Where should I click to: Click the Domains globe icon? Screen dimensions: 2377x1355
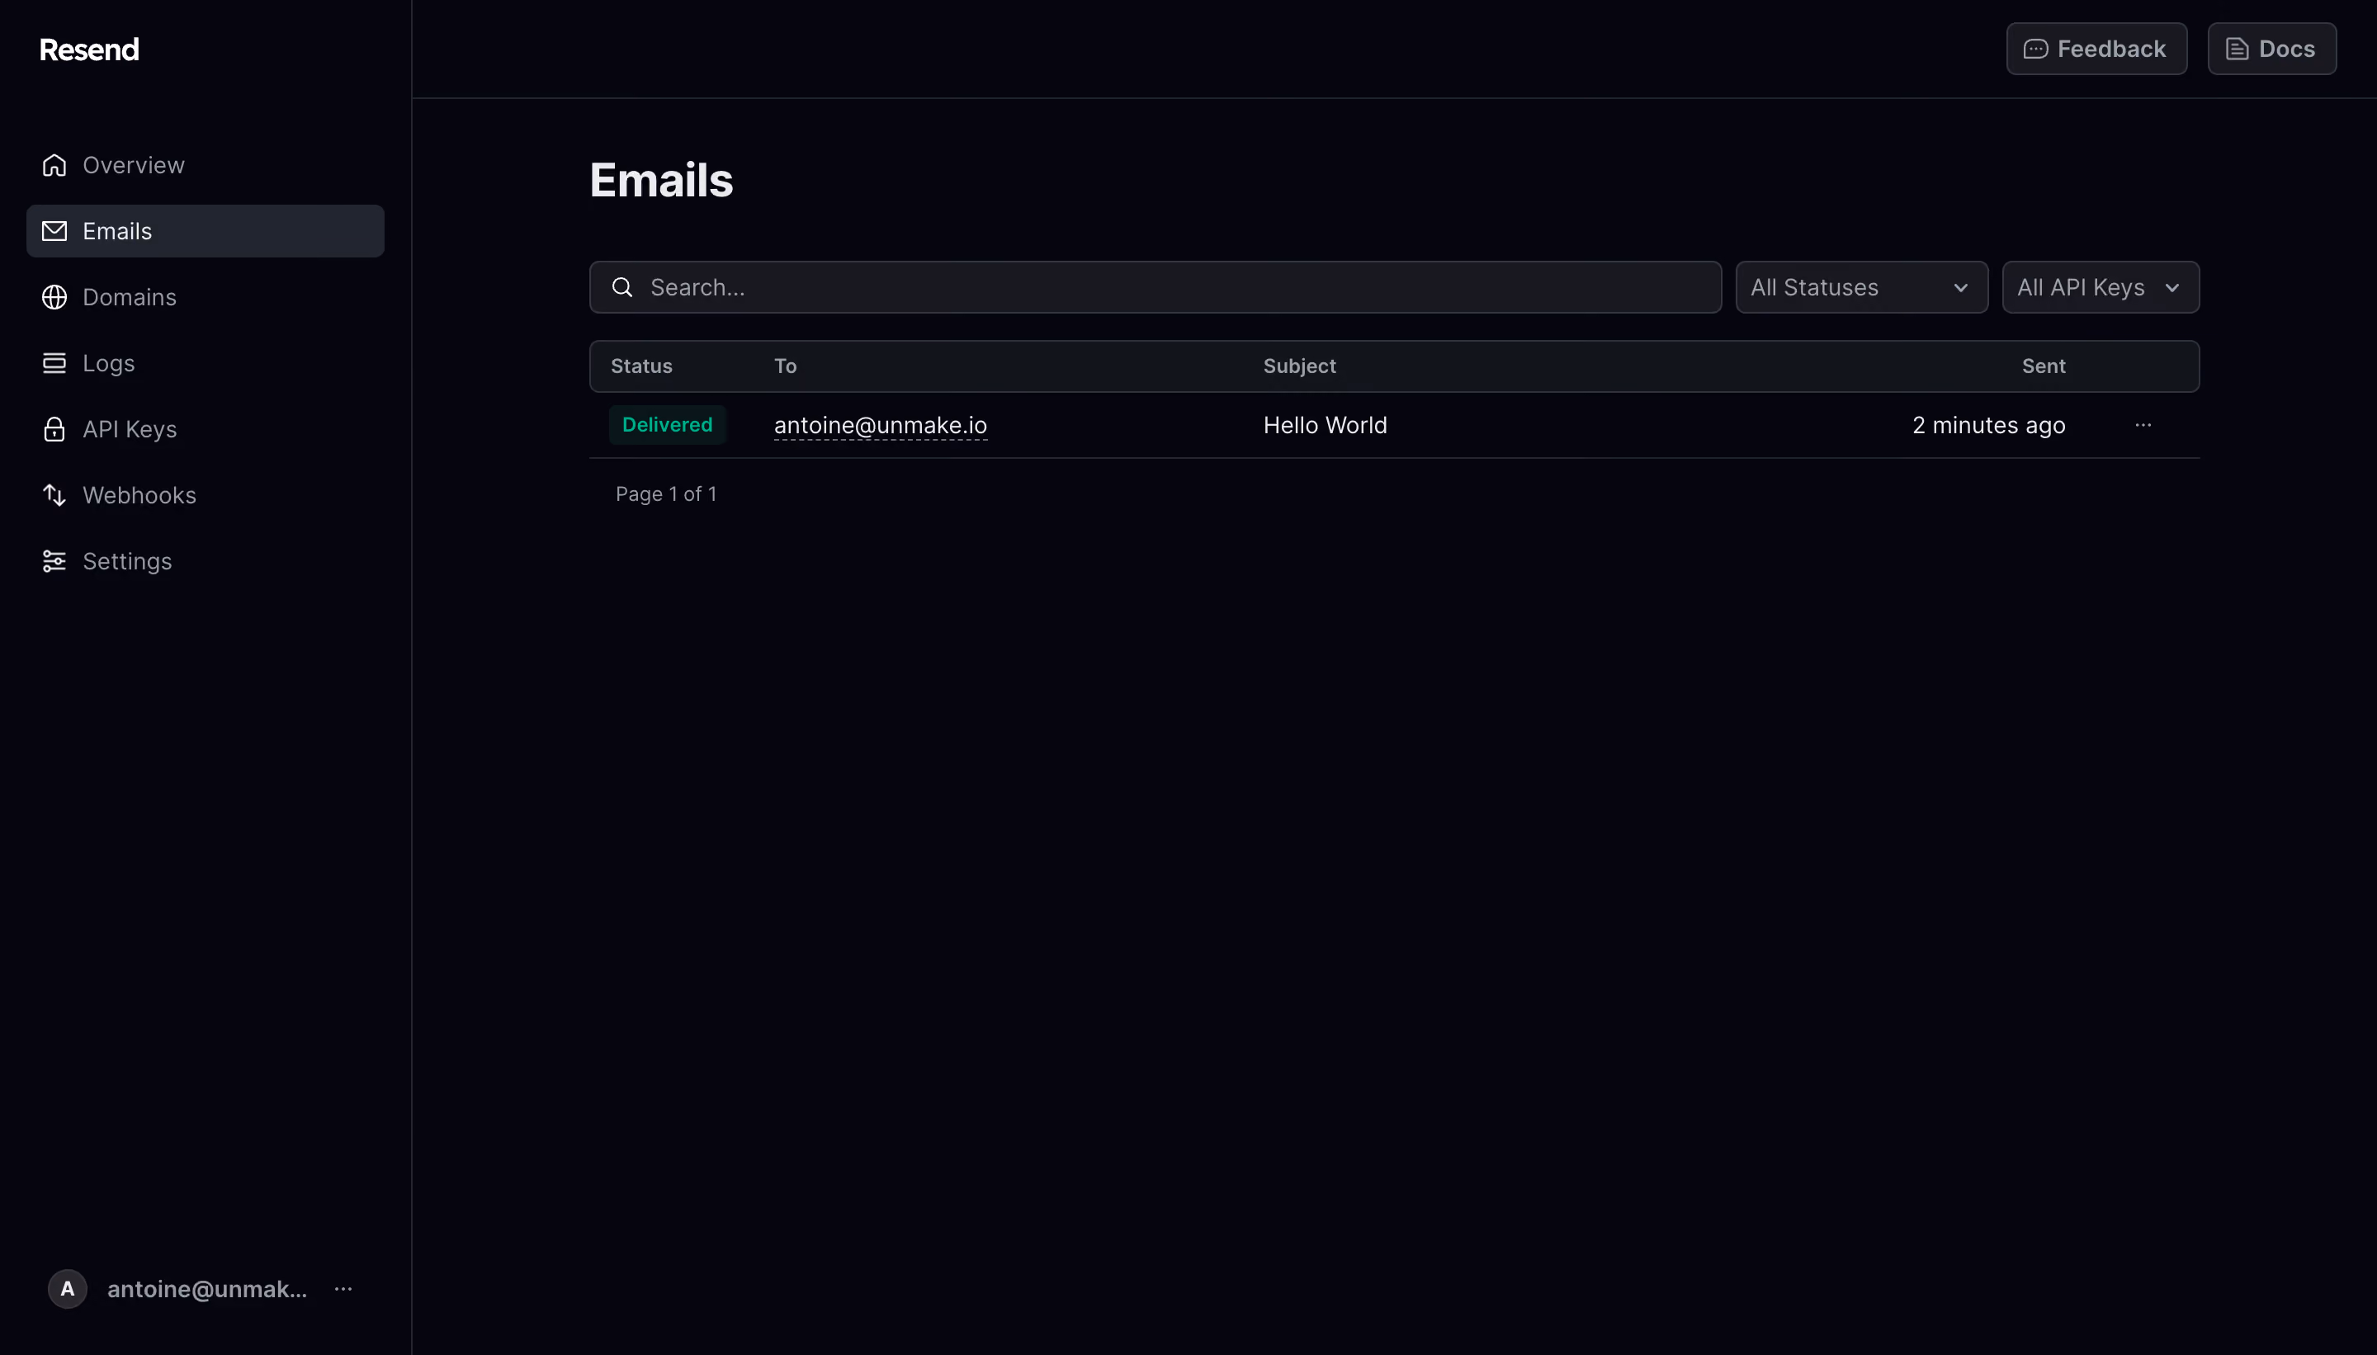tap(54, 297)
